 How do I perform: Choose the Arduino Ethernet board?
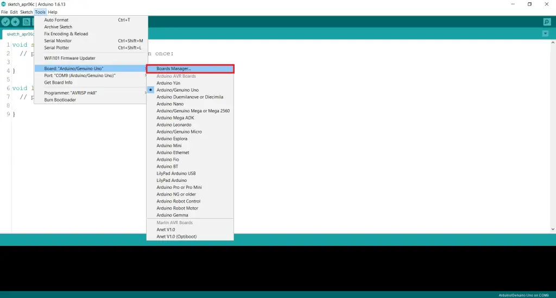[191, 153]
